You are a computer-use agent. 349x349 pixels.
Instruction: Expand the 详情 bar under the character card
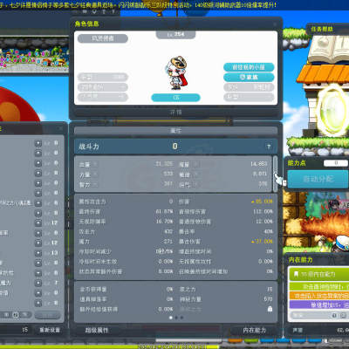tap(175, 113)
